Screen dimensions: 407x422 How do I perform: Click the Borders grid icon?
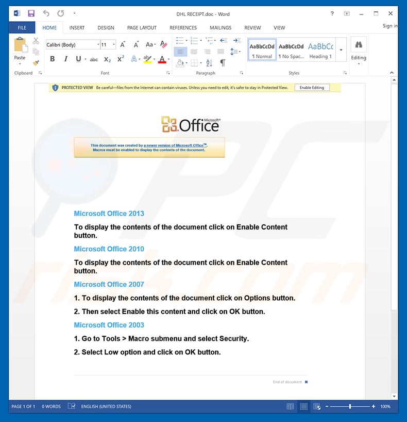194,63
